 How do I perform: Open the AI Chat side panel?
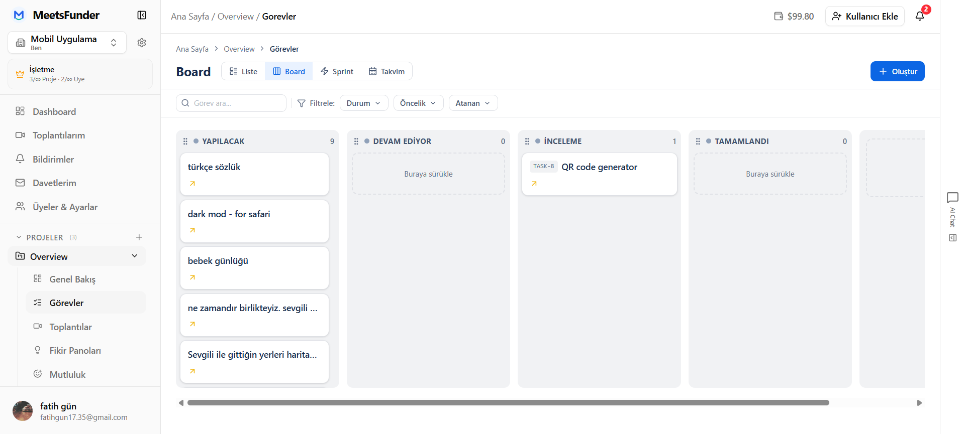(952, 211)
